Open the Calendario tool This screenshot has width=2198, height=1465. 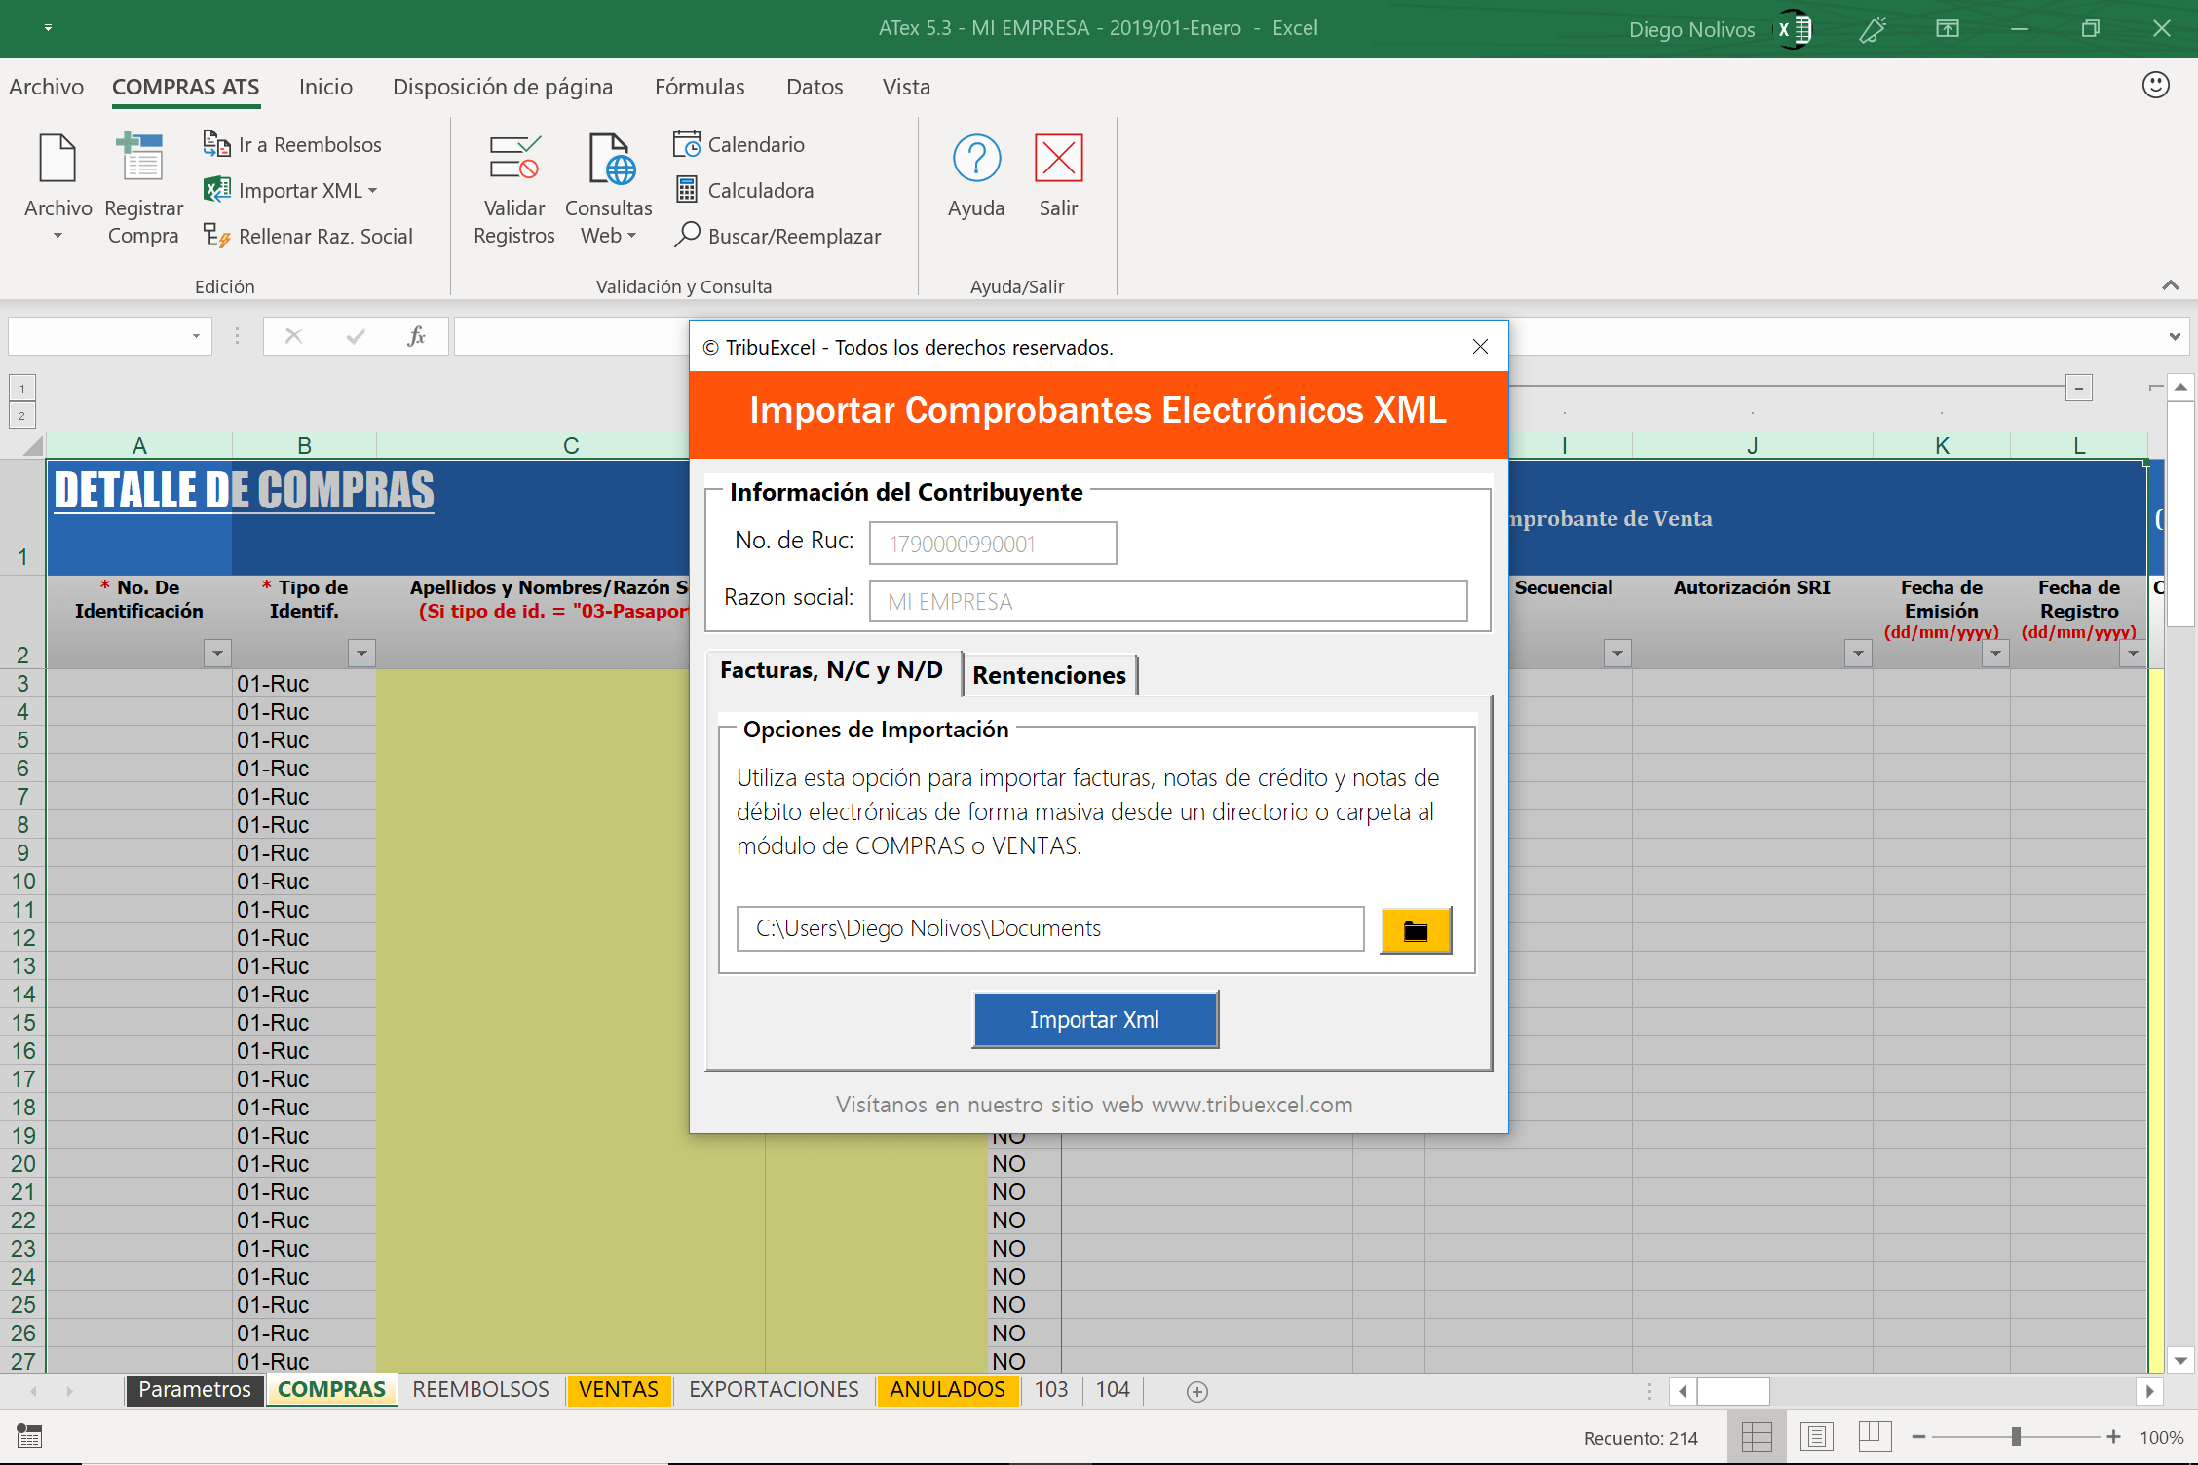(739, 144)
